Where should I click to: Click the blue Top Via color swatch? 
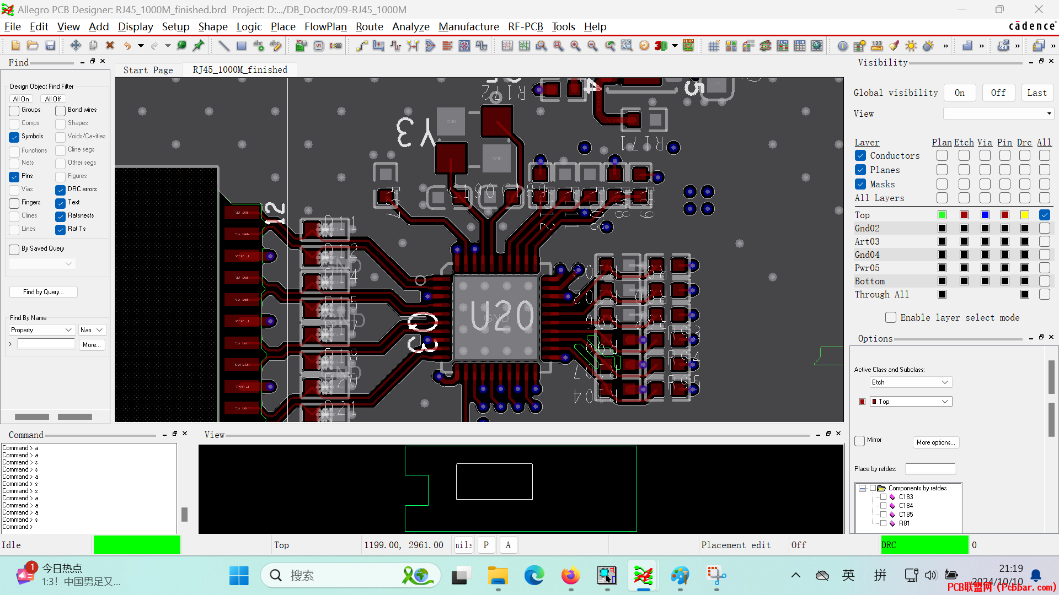click(985, 215)
